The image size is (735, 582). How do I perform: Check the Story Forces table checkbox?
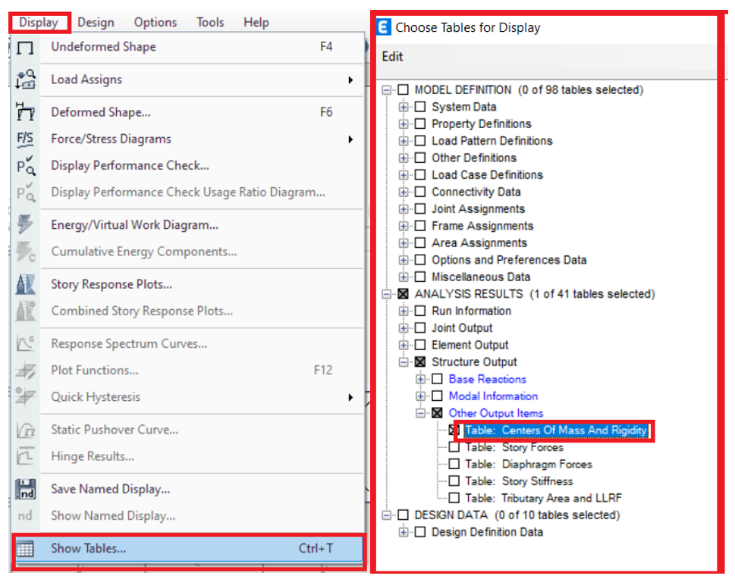pos(454,446)
